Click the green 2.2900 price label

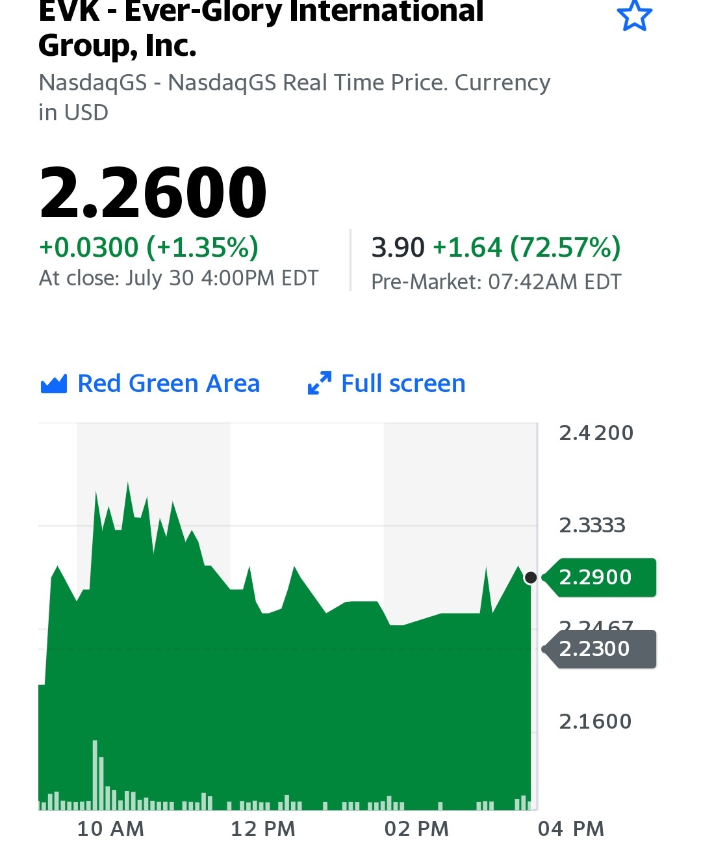click(598, 577)
